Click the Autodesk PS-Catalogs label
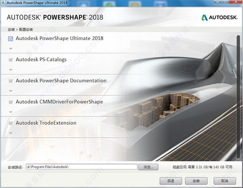Screen dimensions: 243x188 pyautogui.click(x=41, y=60)
